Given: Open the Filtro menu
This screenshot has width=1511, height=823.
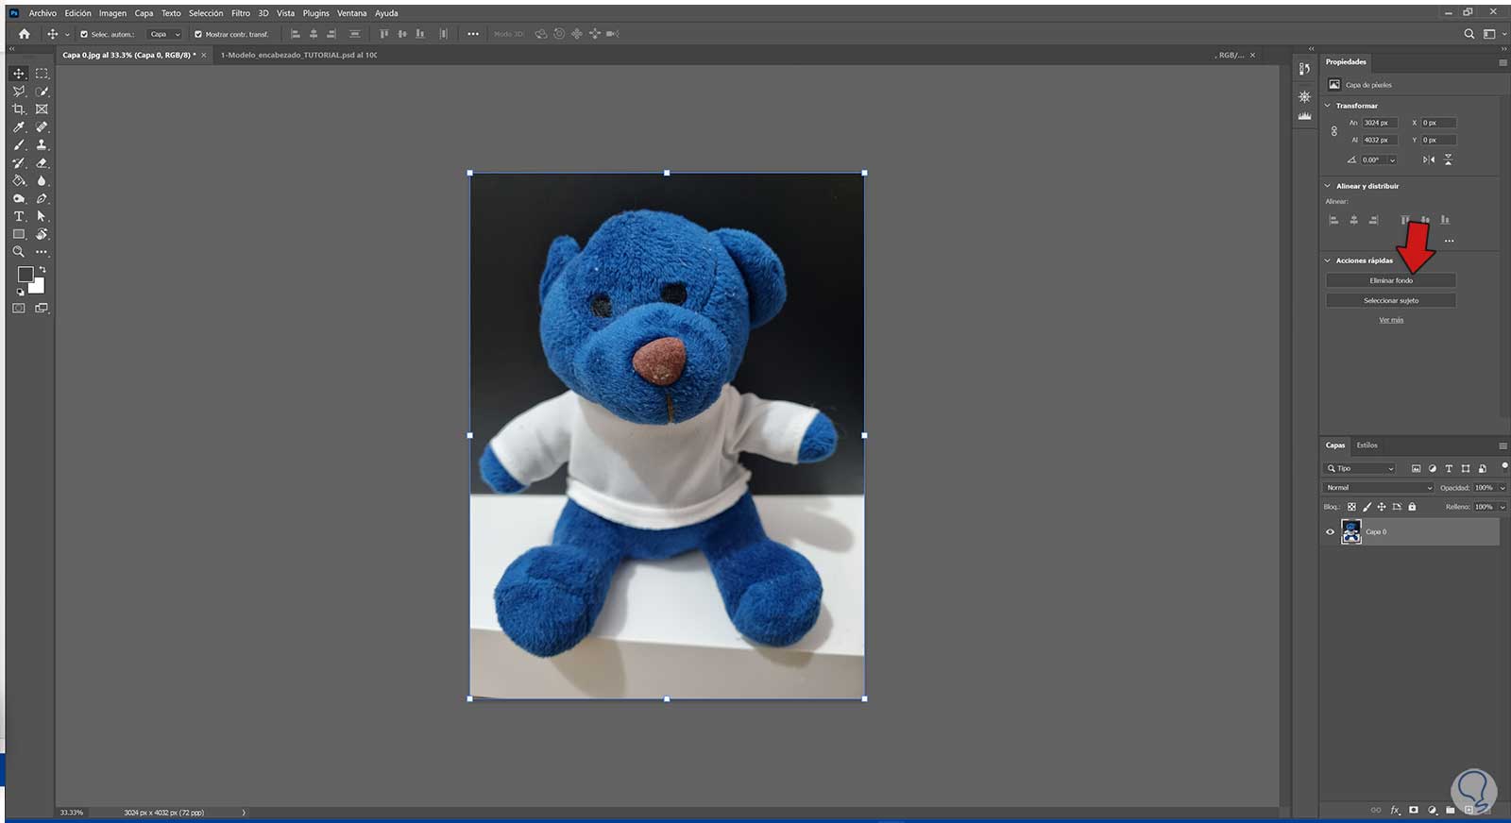Looking at the screenshot, I should coord(241,13).
